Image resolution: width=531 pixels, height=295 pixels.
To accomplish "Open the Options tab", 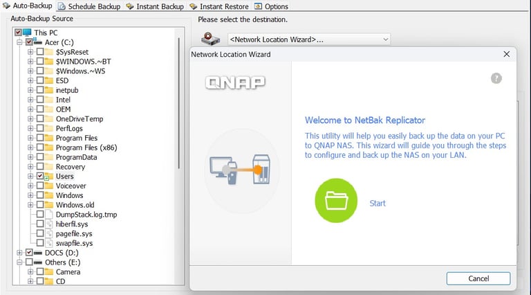I will click(x=271, y=6).
